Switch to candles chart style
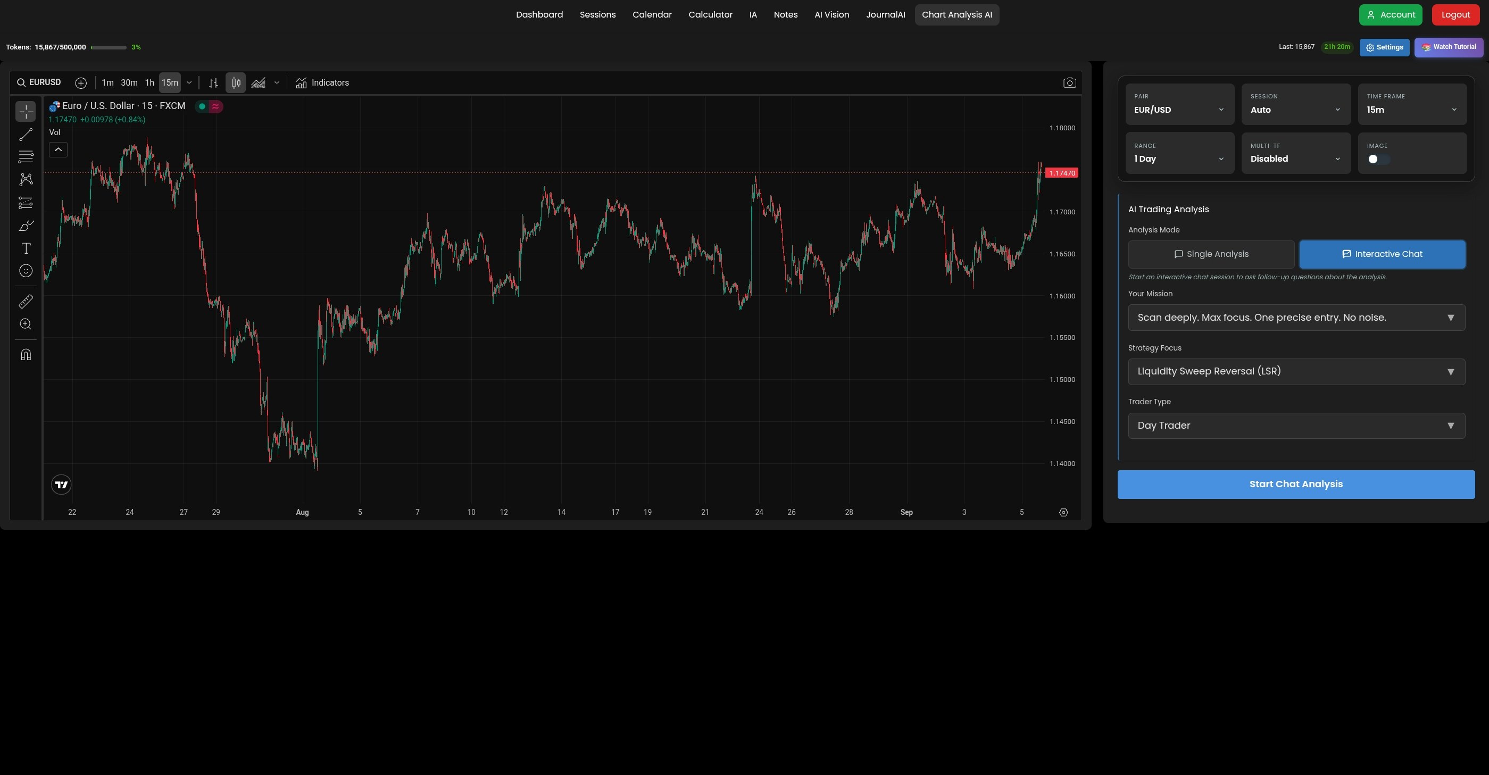1489x775 pixels. point(236,83)
